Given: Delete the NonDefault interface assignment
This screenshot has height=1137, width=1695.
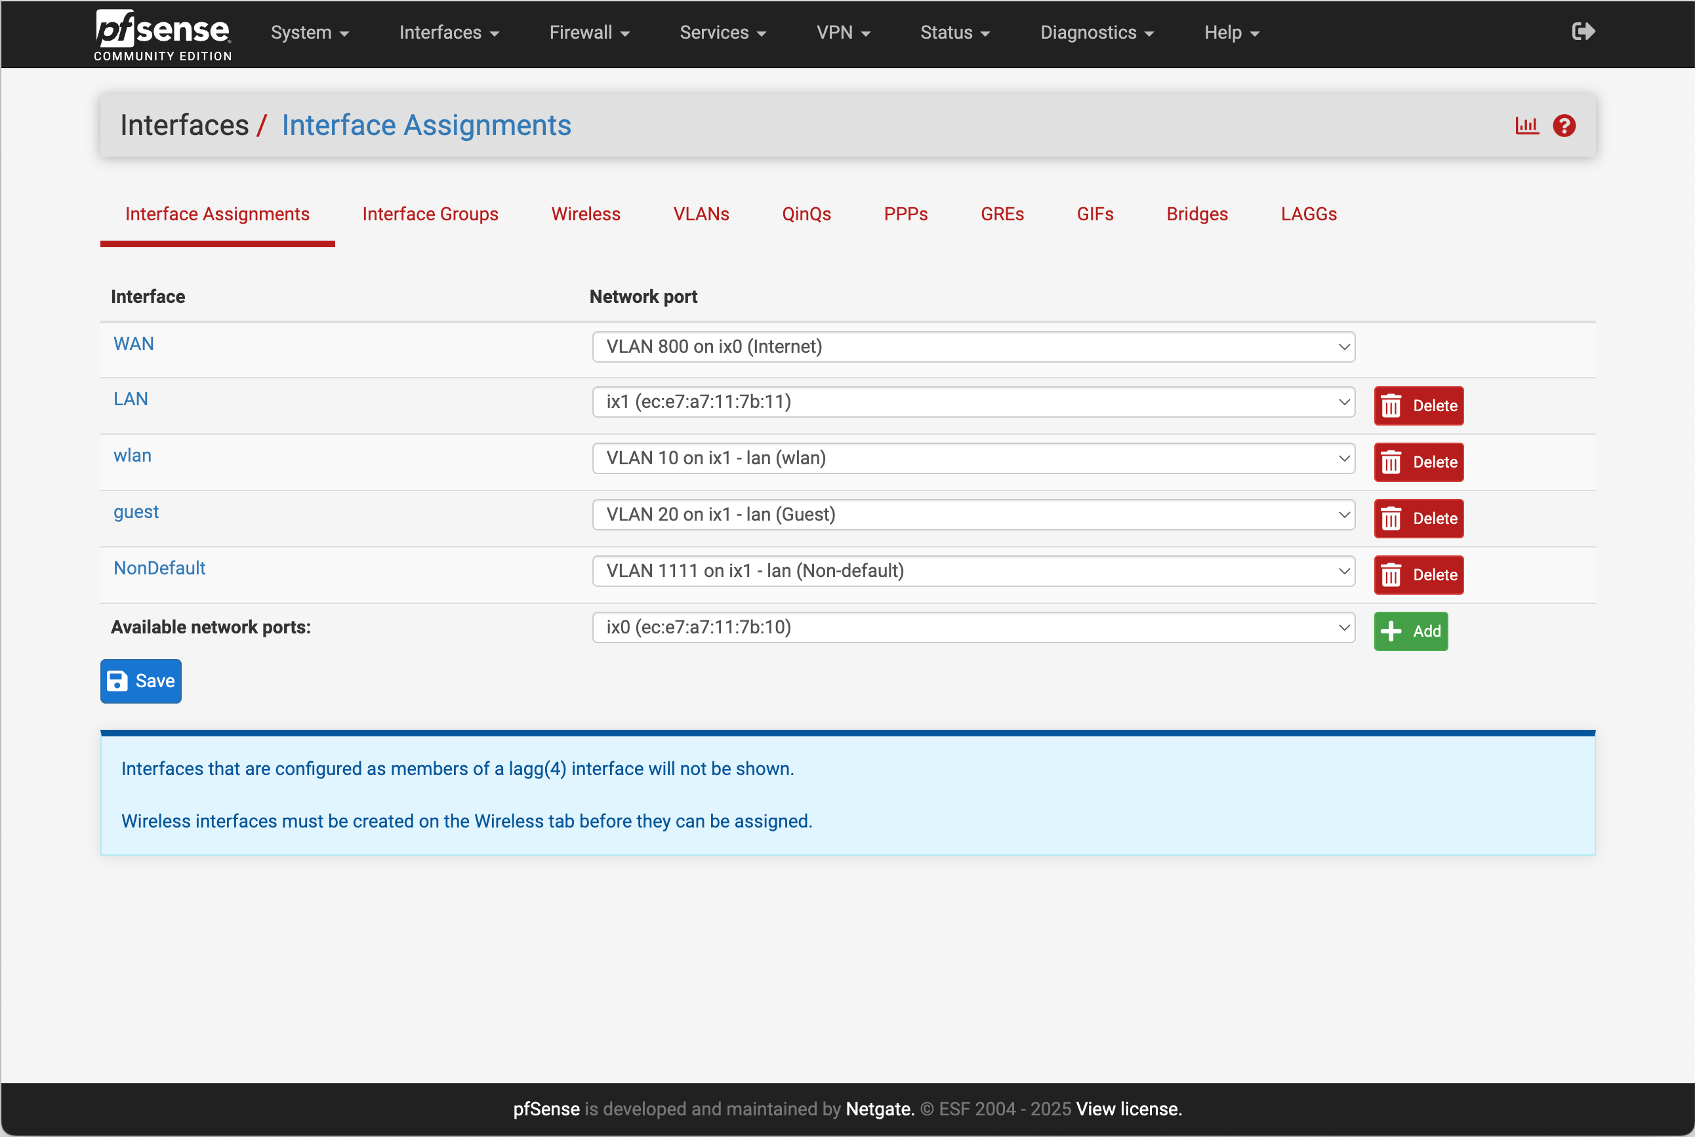Looking at the screenshot, I should coord(1418,575).
